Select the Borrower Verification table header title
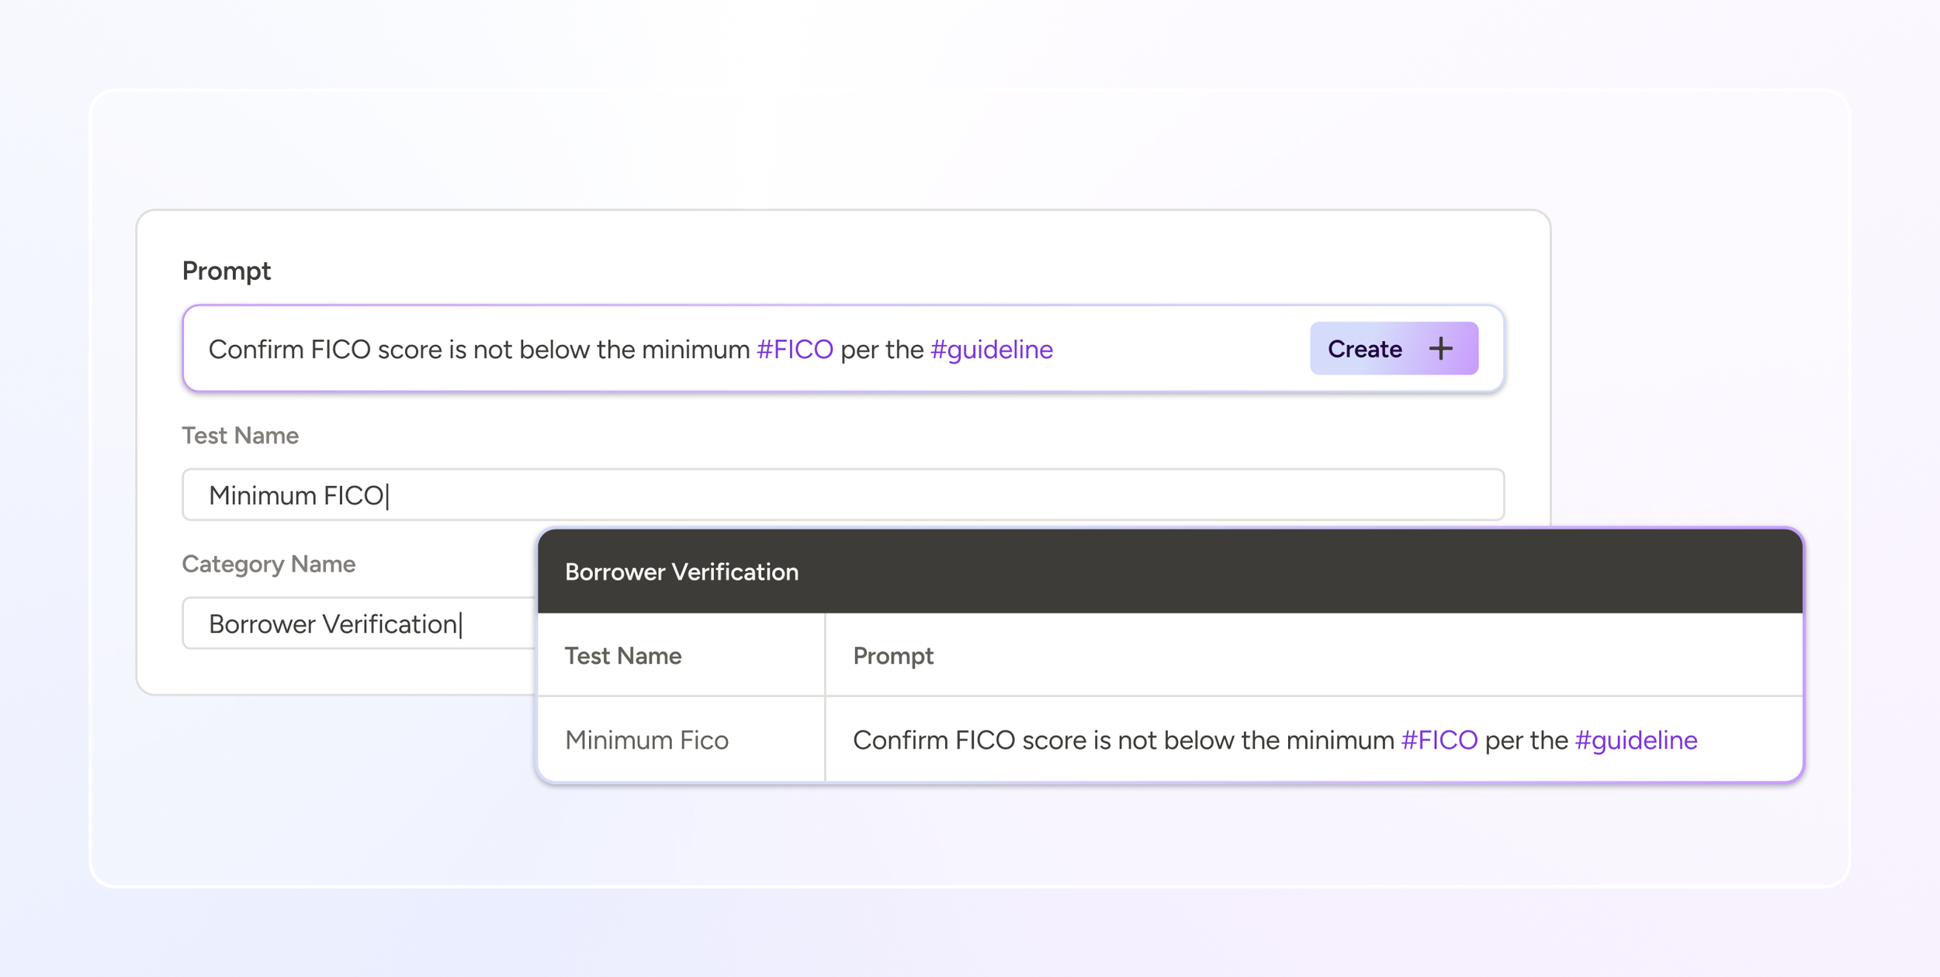 [681, 572]
